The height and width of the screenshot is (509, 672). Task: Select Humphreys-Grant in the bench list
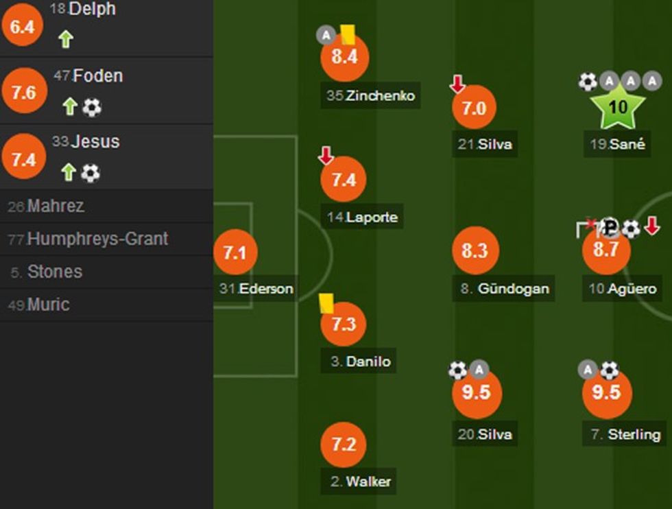(x=97, y=239)
